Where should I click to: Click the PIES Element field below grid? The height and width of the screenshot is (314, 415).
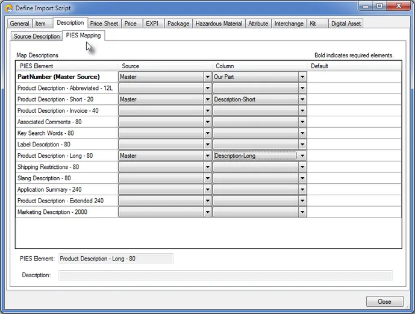tap(116, 259)
